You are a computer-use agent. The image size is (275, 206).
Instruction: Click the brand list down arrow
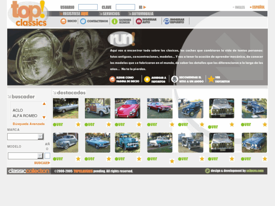click(x=44, y=117)
